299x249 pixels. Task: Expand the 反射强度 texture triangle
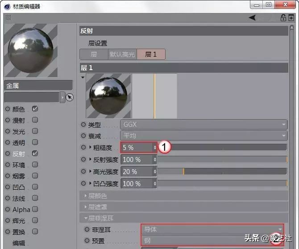91,159
